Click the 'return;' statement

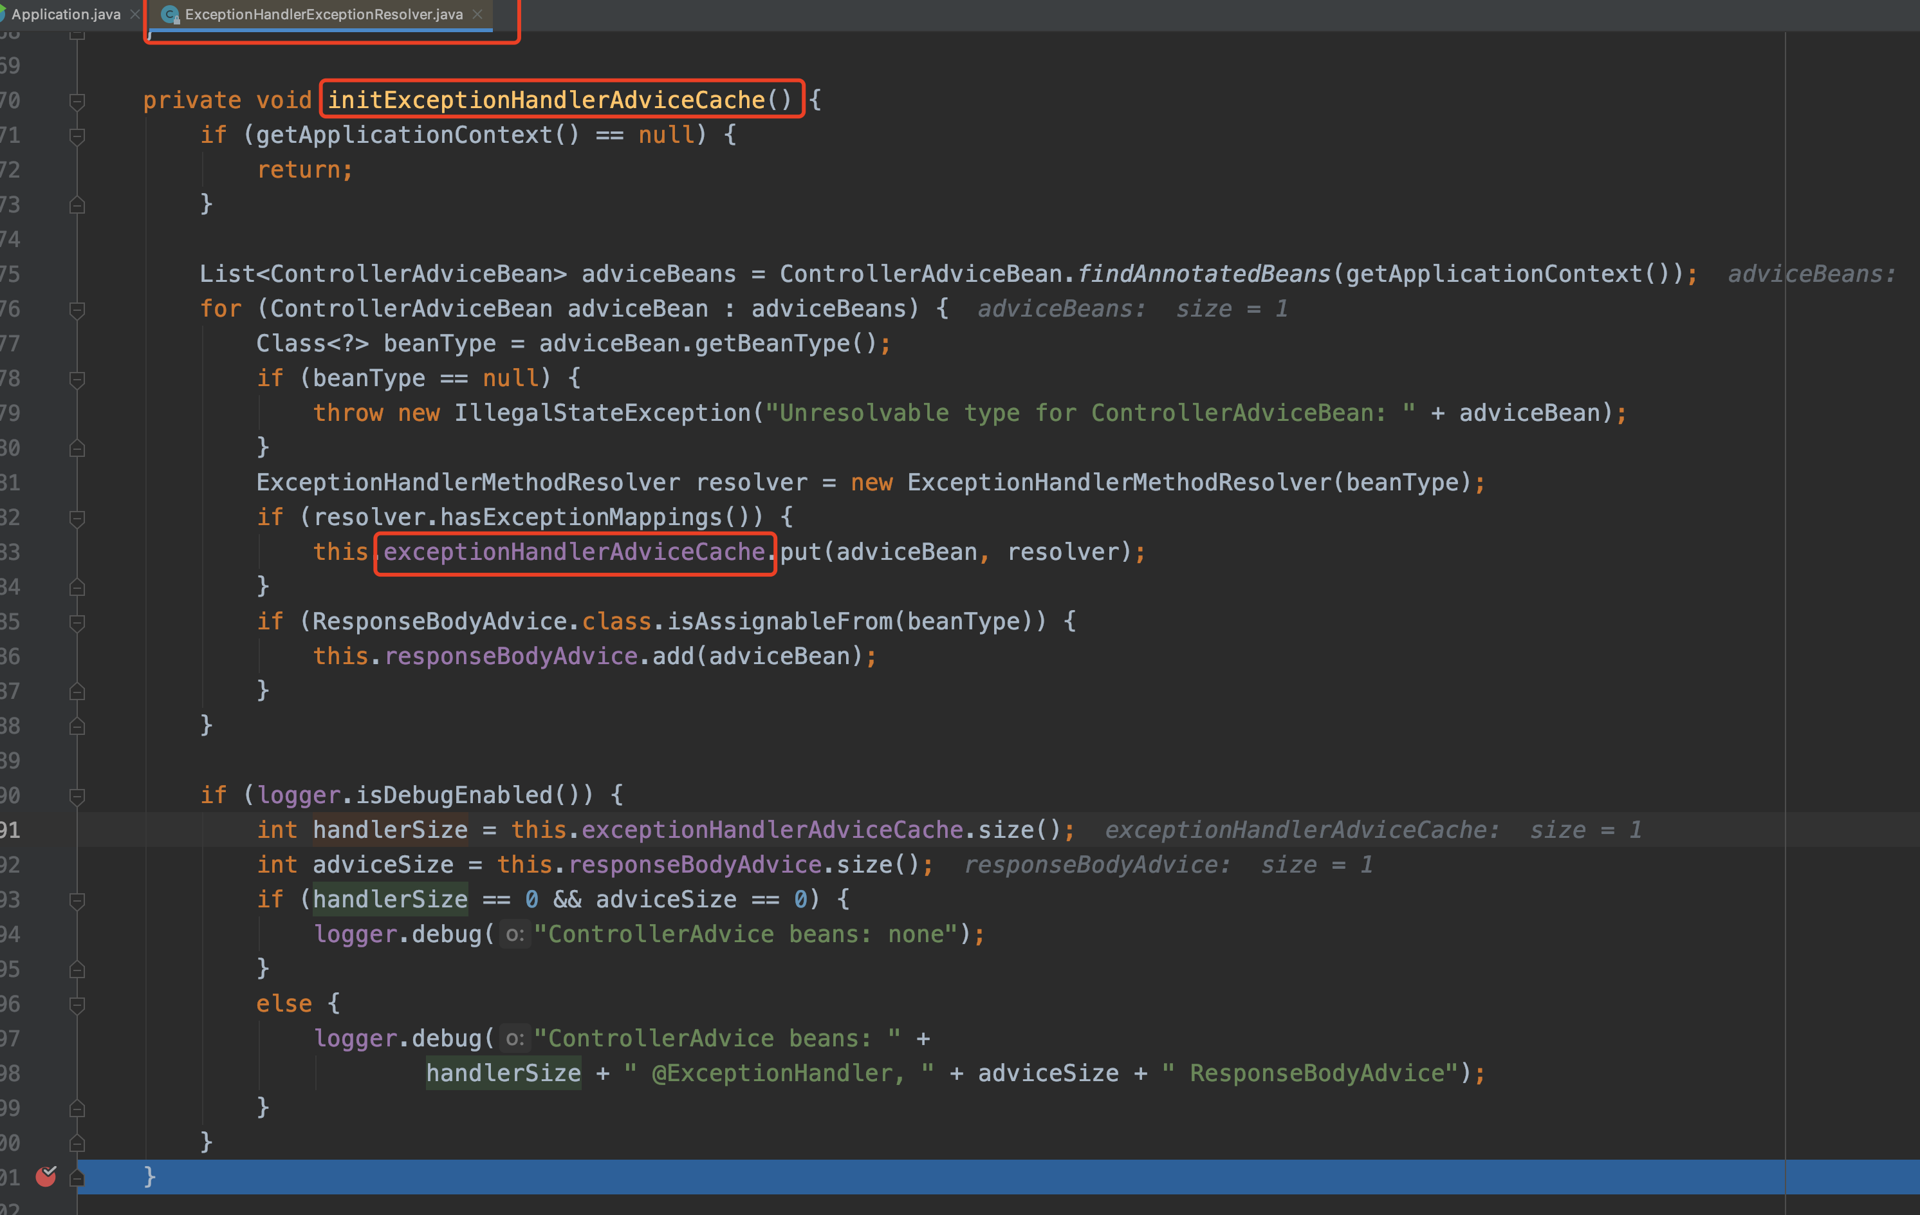coord(304,169)
